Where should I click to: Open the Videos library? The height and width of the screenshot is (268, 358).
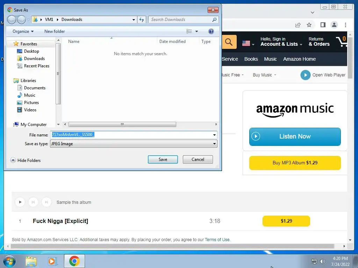30,110
